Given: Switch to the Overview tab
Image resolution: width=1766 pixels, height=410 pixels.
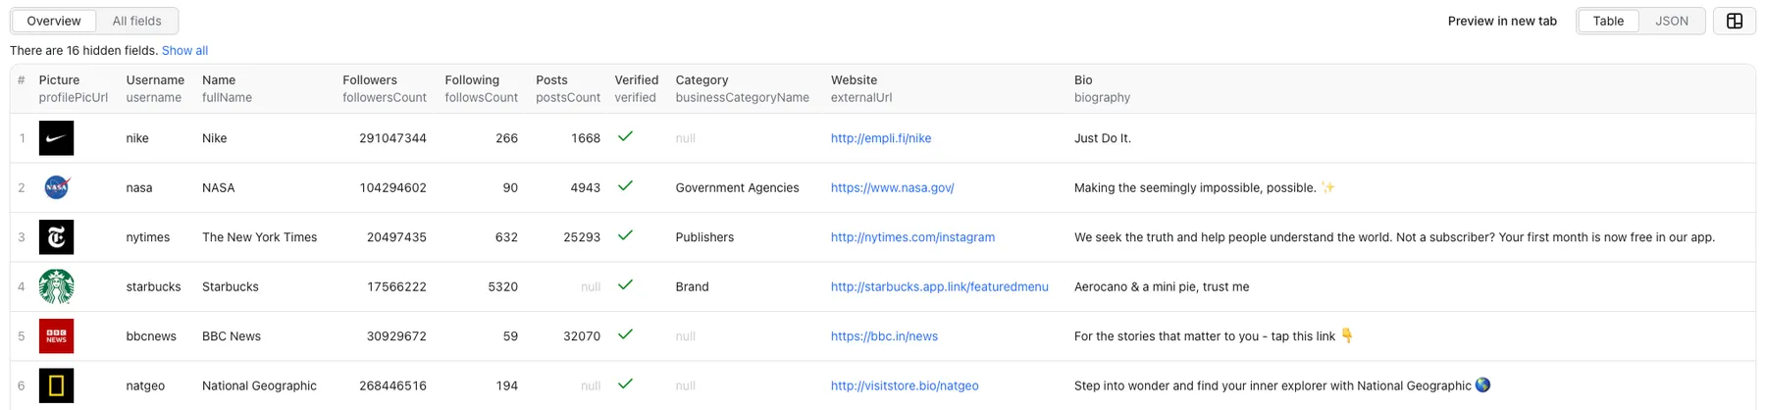Looking at the screenshot, I should pyautogui.click(x=54, y=21).
